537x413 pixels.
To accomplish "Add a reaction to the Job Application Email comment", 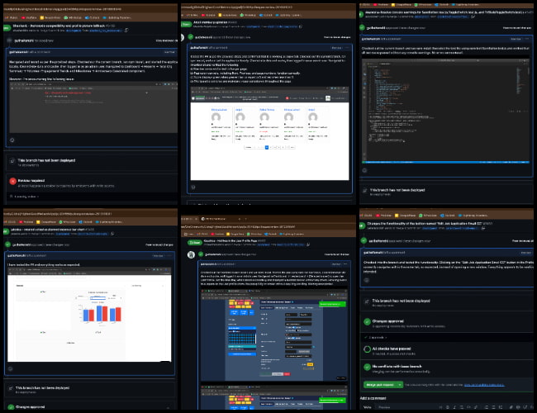I will click(x=367, y=280).
